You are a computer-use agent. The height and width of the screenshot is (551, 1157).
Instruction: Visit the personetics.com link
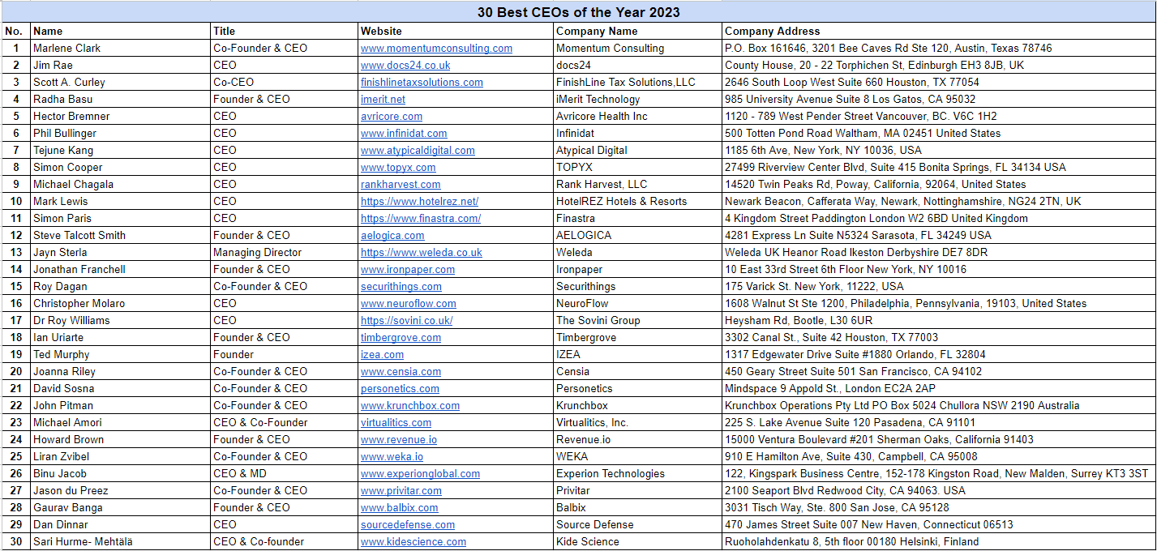click(x=400, y=388)
